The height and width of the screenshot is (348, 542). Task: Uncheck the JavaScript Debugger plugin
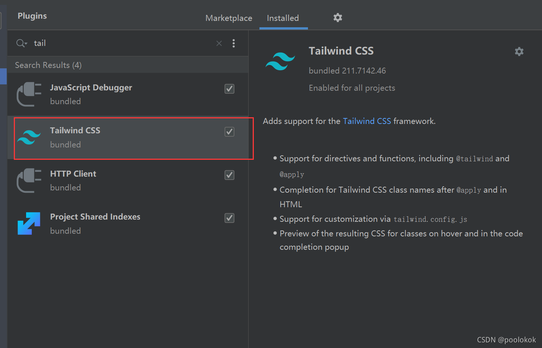pos(229,89)
